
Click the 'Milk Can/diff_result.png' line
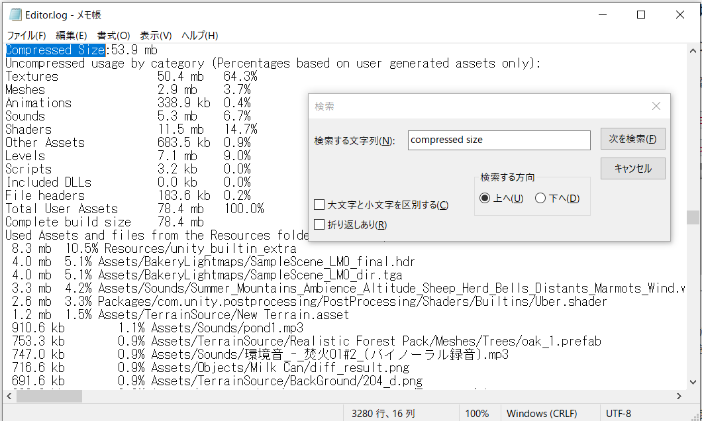211,368
